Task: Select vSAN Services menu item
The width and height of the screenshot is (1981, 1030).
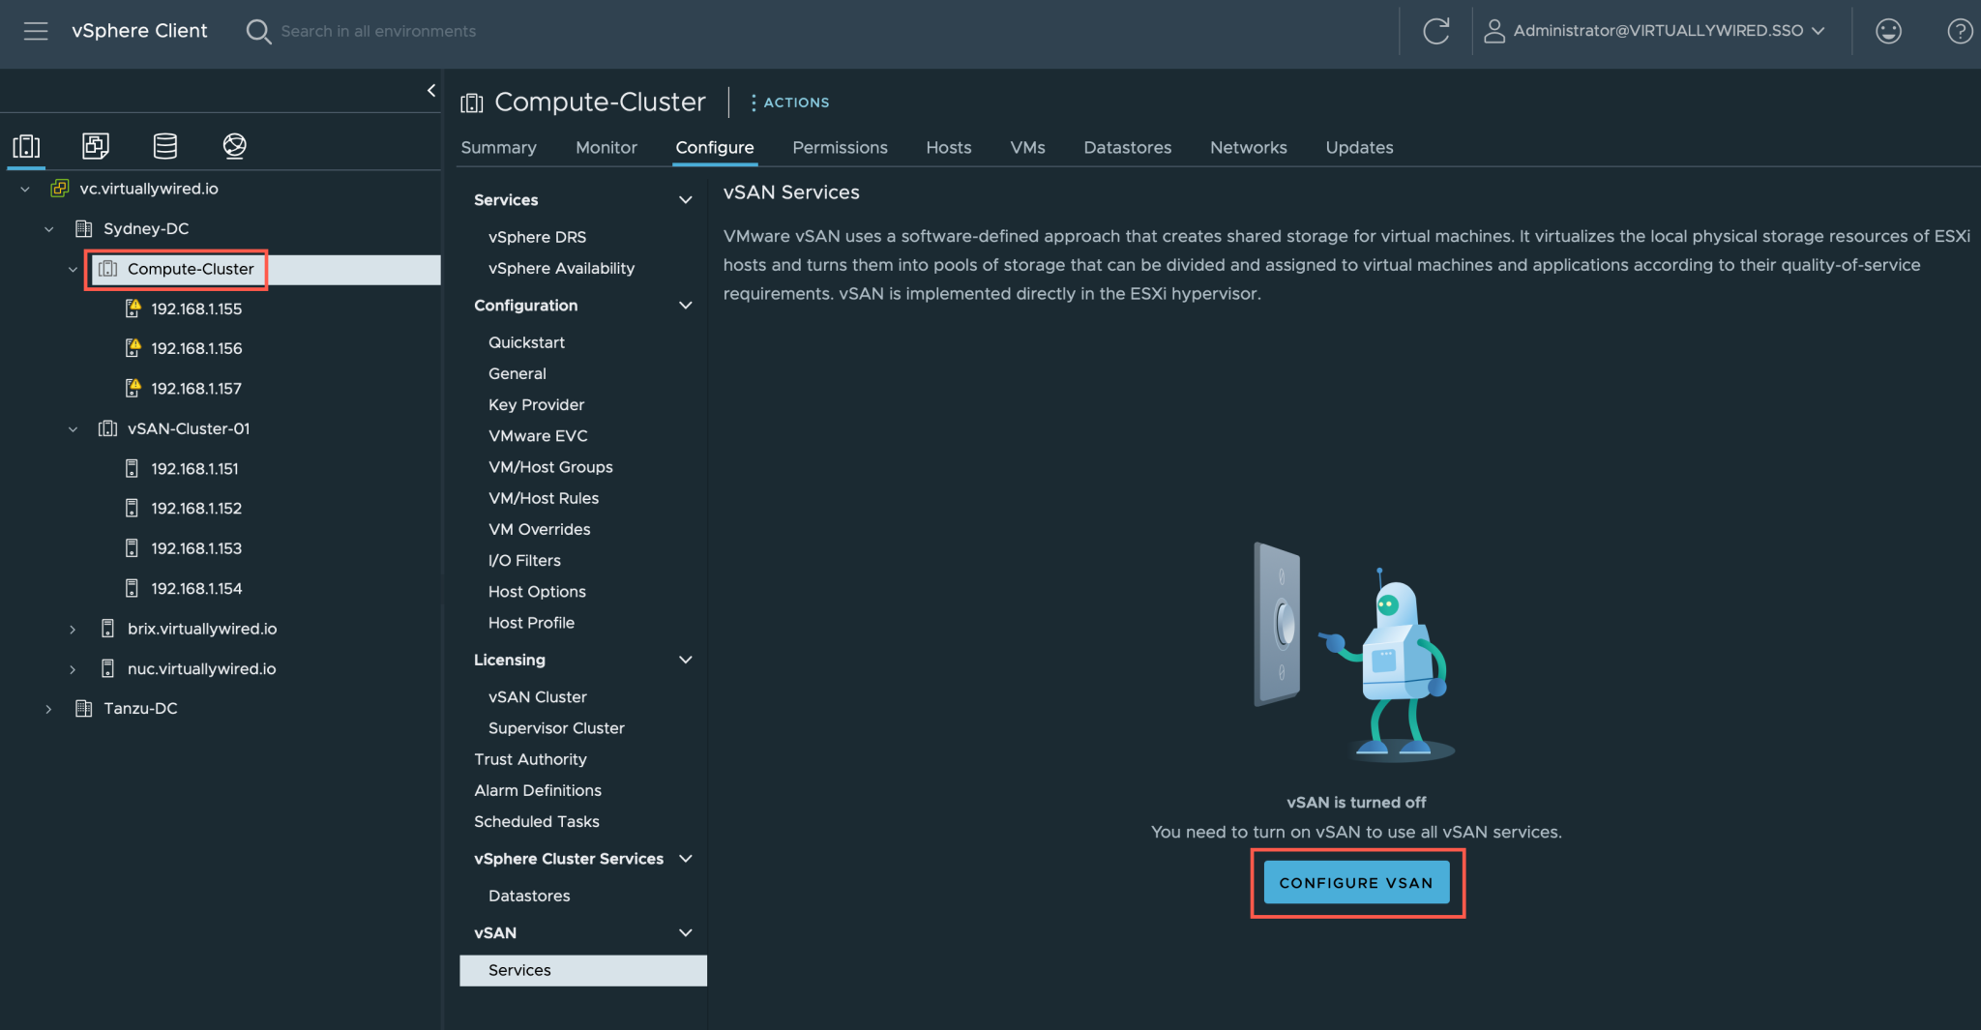Action: 583,970
